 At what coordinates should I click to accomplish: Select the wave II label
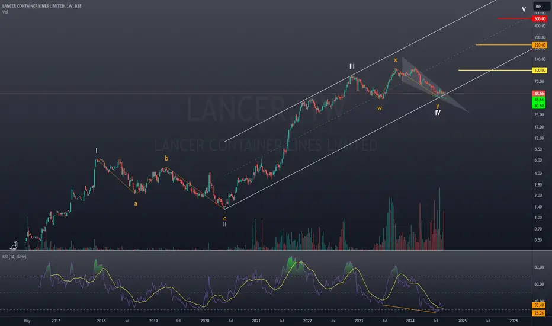tap(224, 224)
